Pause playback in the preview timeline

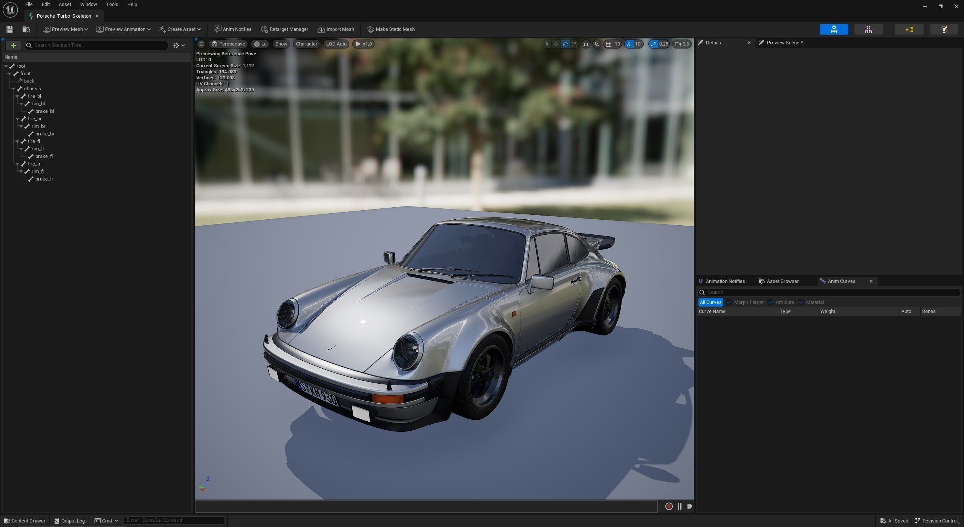point(679,506)
